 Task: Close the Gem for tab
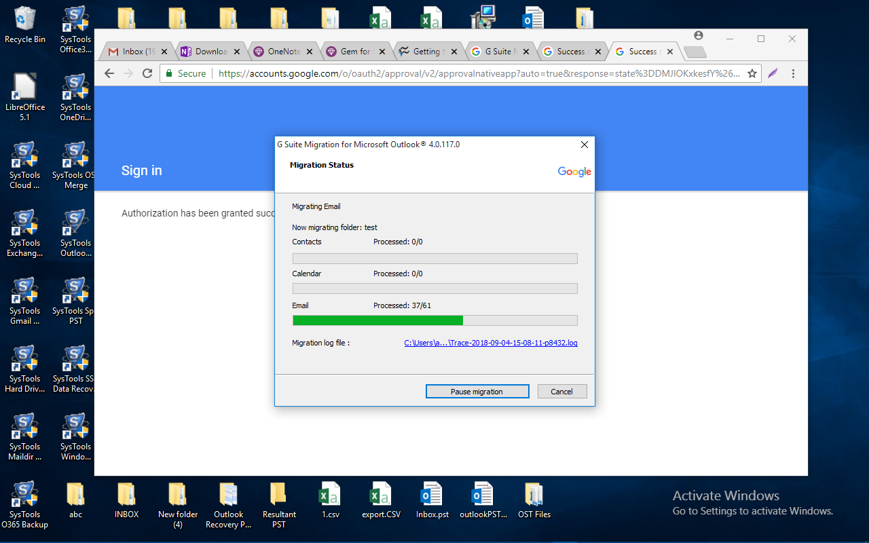(382, 52)
